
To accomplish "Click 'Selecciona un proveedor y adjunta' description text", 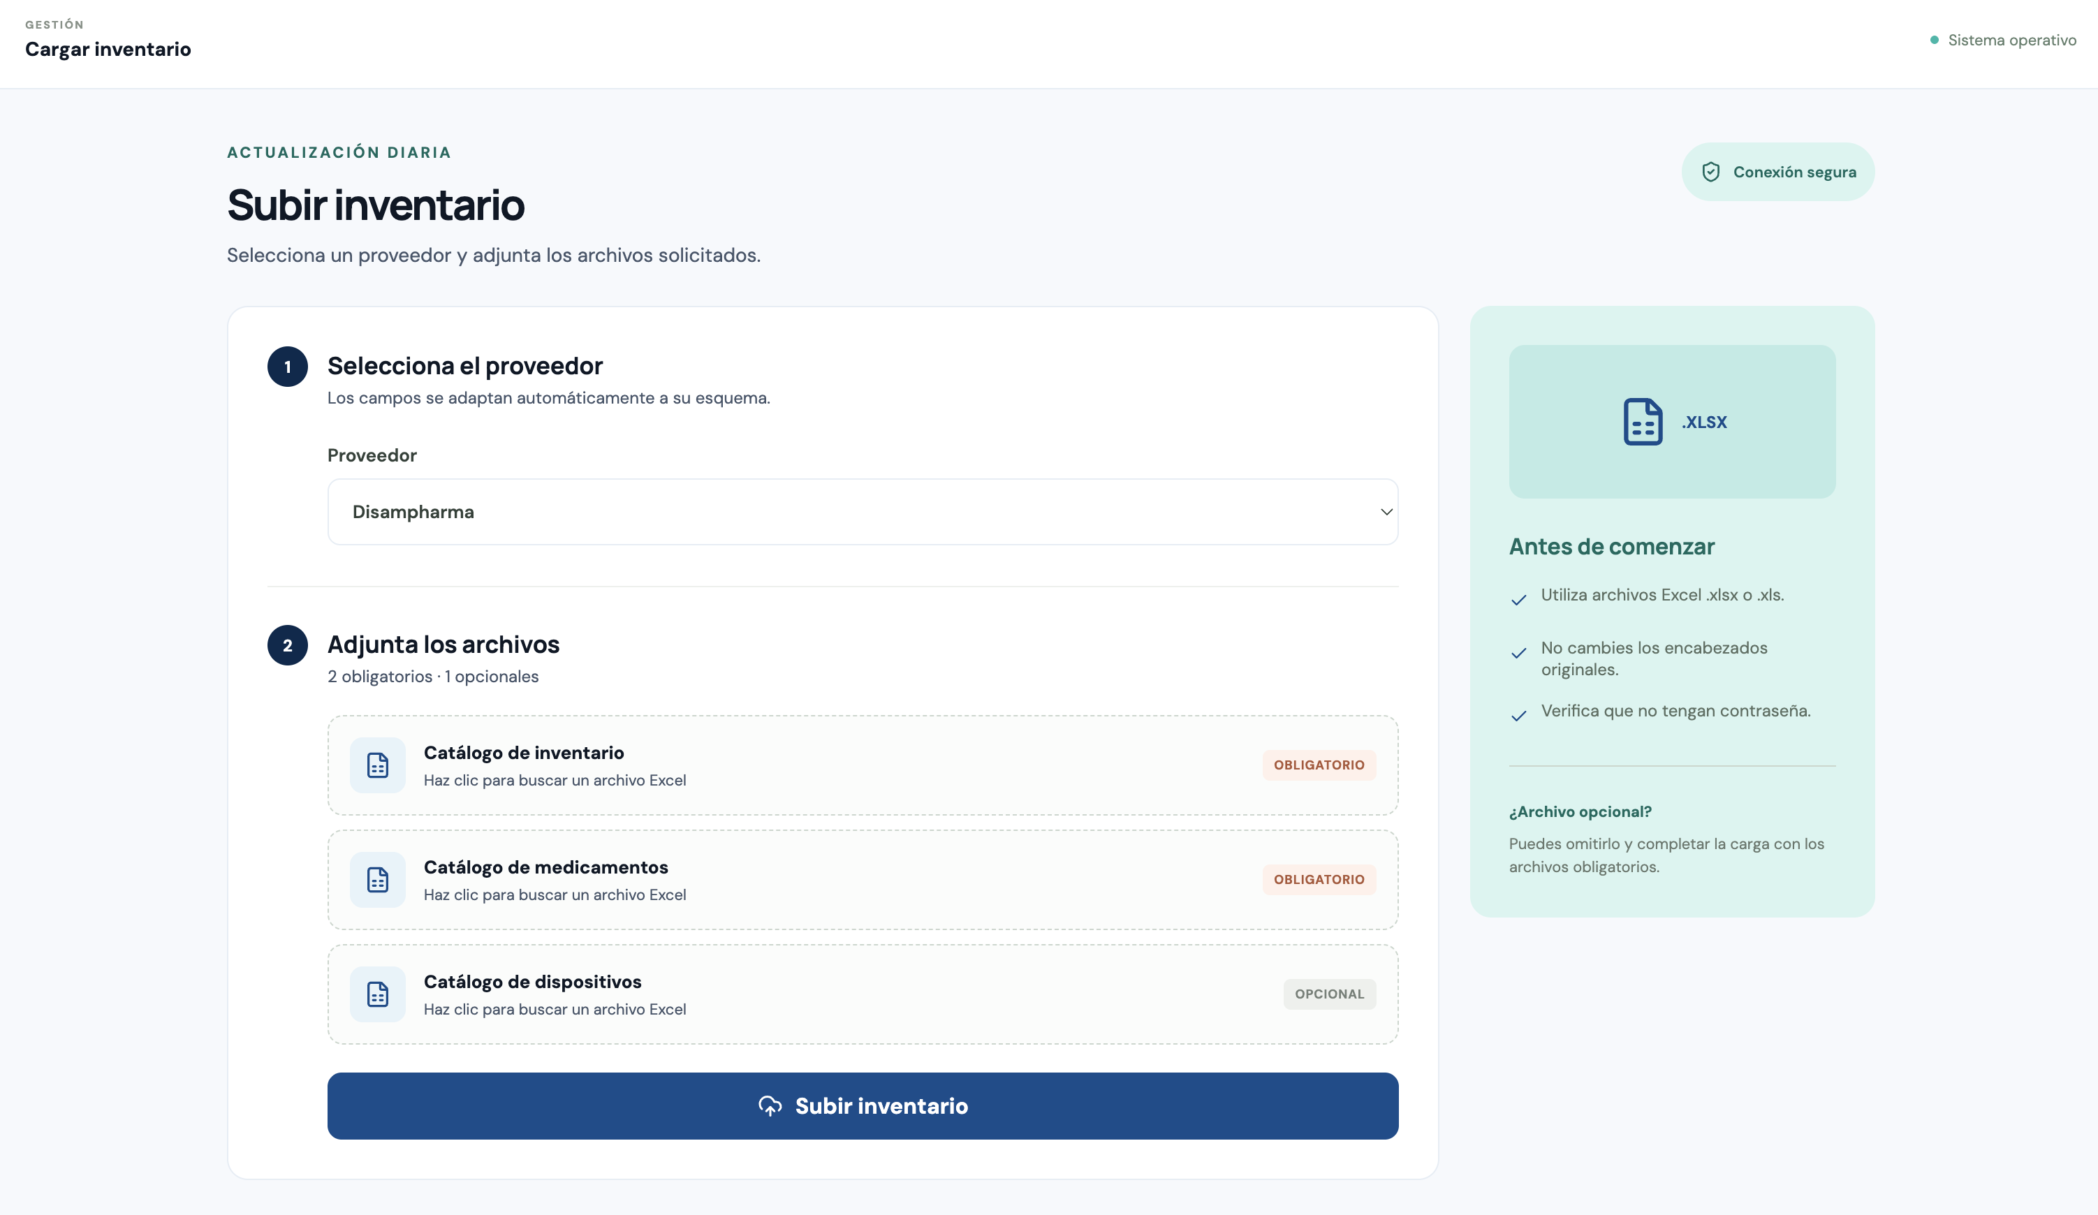I will click(494, 256).
